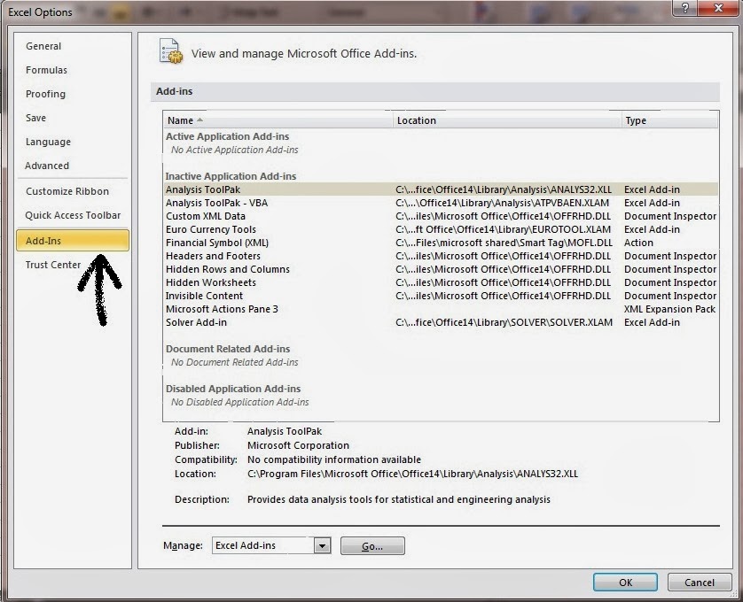Select Proofing in the sidebar
This screenshot has height=602, width=743.
45,94
